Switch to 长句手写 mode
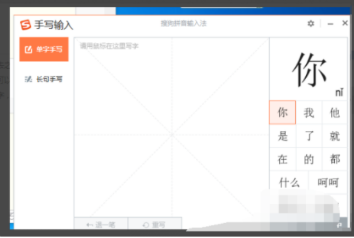The height and width of the screenshot is (238, 354). (44, 79)
